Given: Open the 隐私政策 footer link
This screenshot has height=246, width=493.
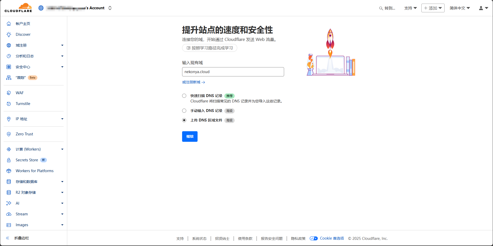Looking at the screenshot, I should click(298, 239).
